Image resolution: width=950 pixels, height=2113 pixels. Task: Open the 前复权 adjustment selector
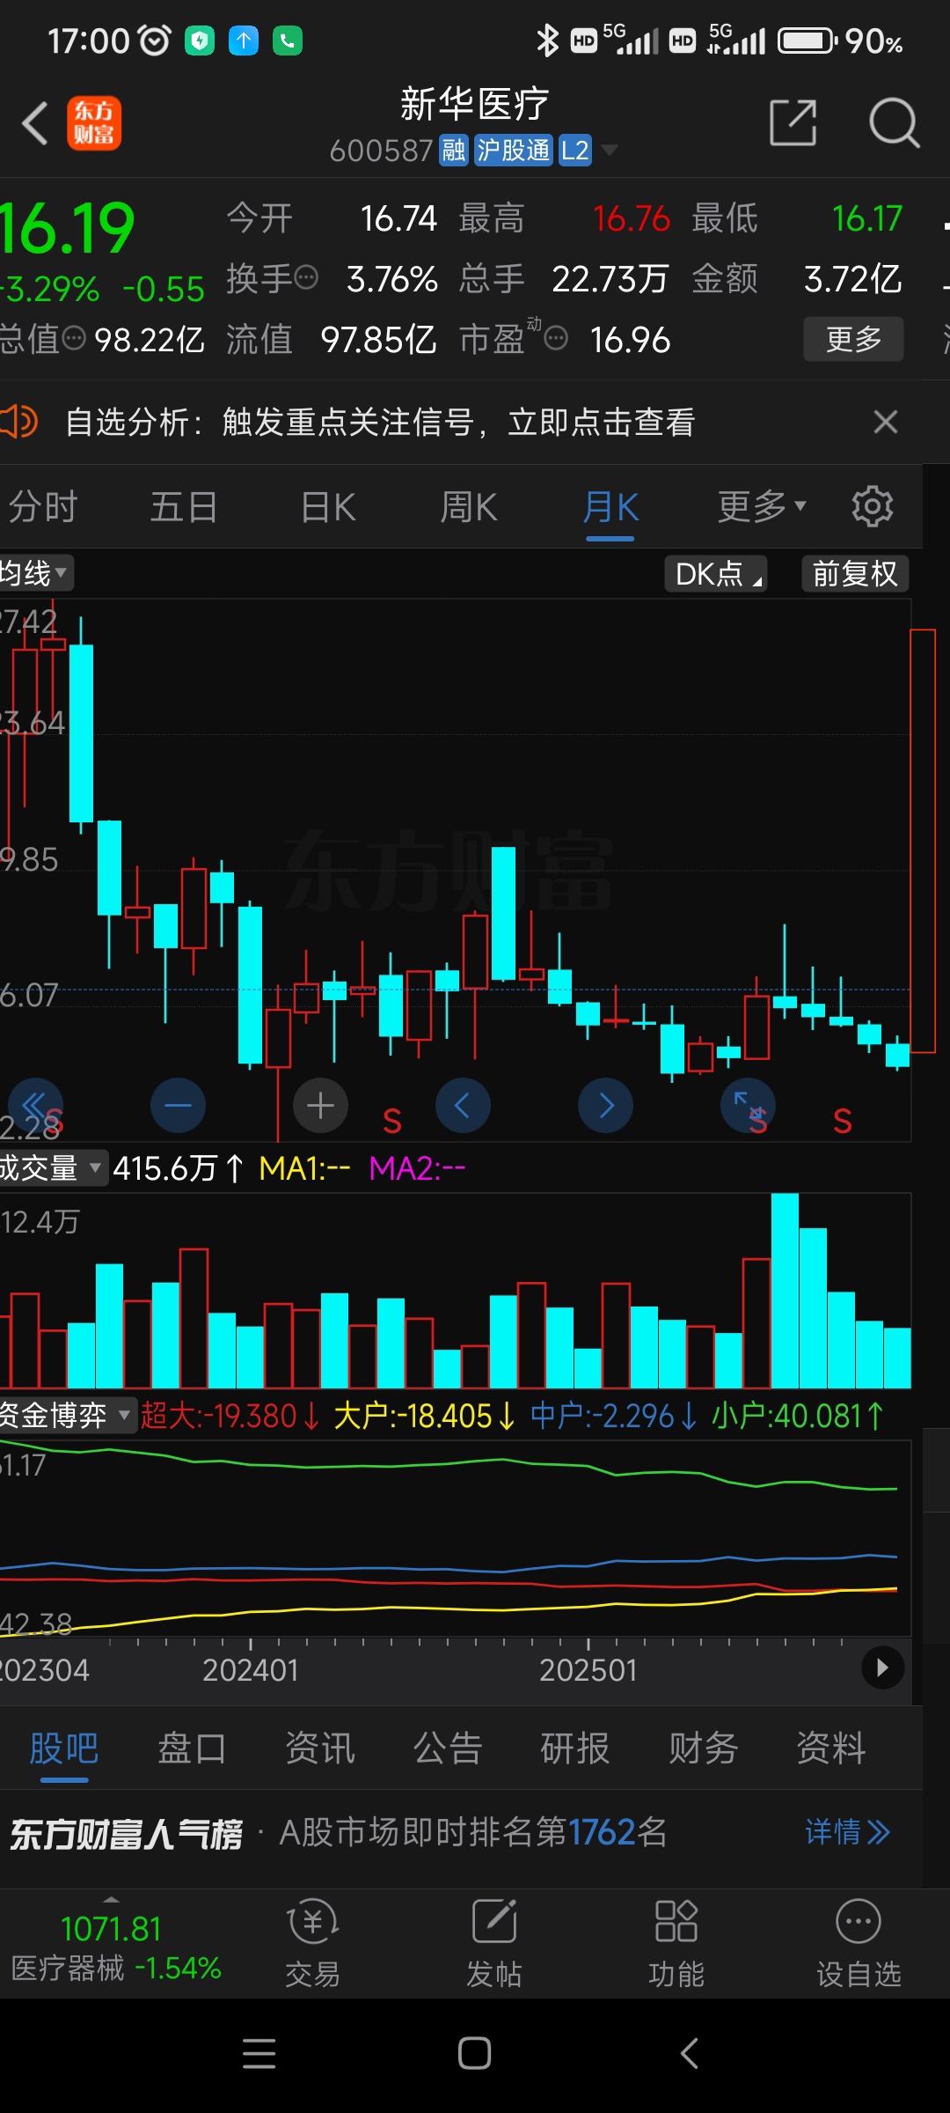click(x=855, y=573)
